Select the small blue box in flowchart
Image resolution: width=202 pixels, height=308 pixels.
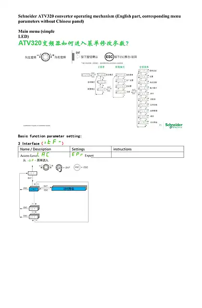coord(34,189)
